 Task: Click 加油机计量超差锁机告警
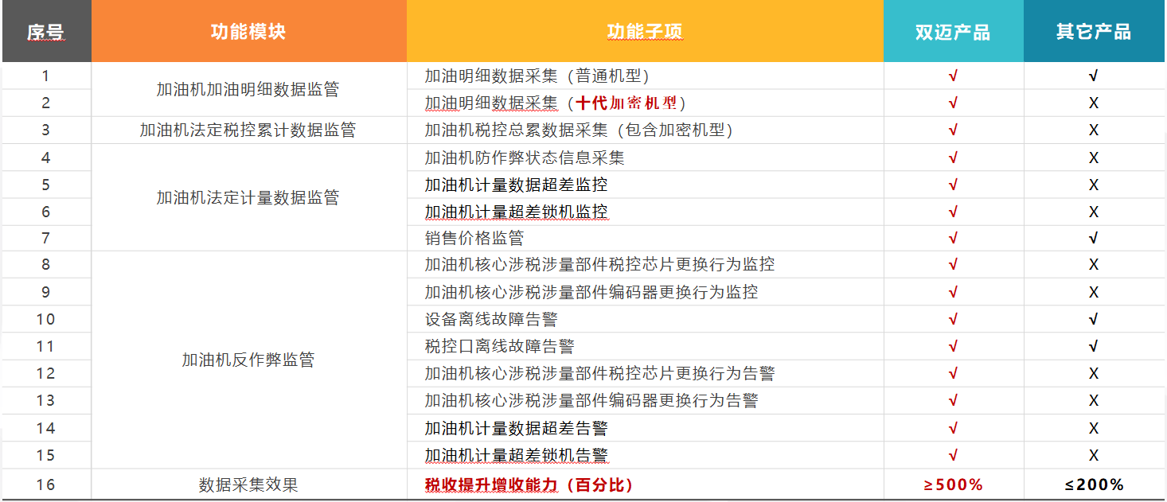pyautogui.click(x=516, y=455)
